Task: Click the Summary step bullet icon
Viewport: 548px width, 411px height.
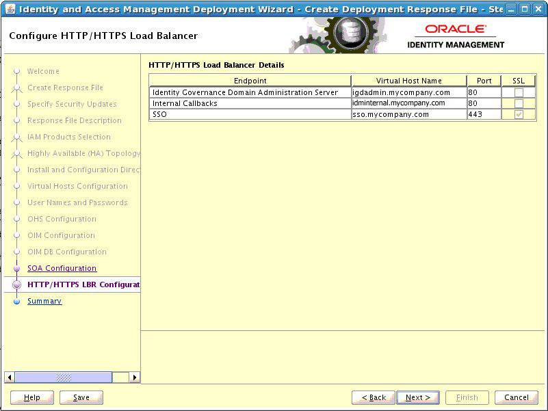Action: click(16, 302)
